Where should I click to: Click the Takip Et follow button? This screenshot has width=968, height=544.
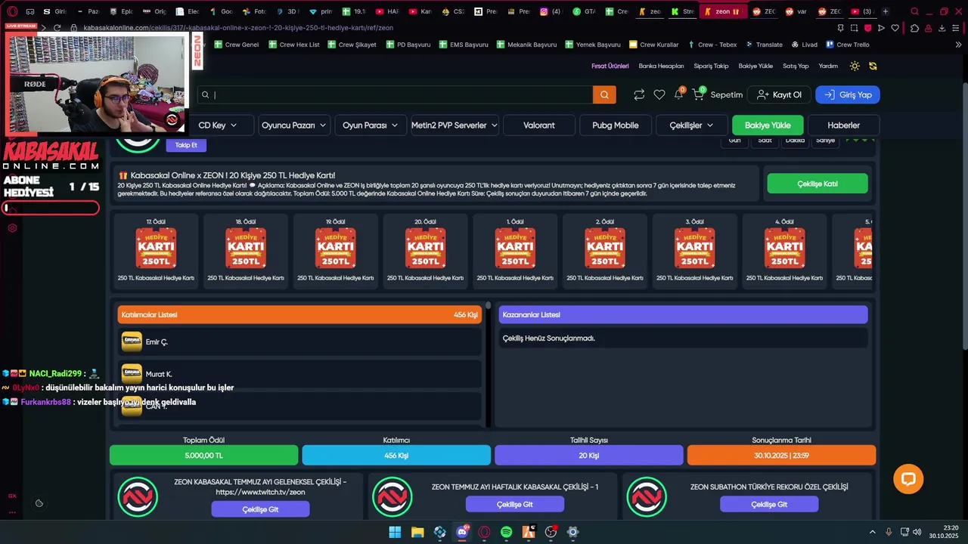186,145
